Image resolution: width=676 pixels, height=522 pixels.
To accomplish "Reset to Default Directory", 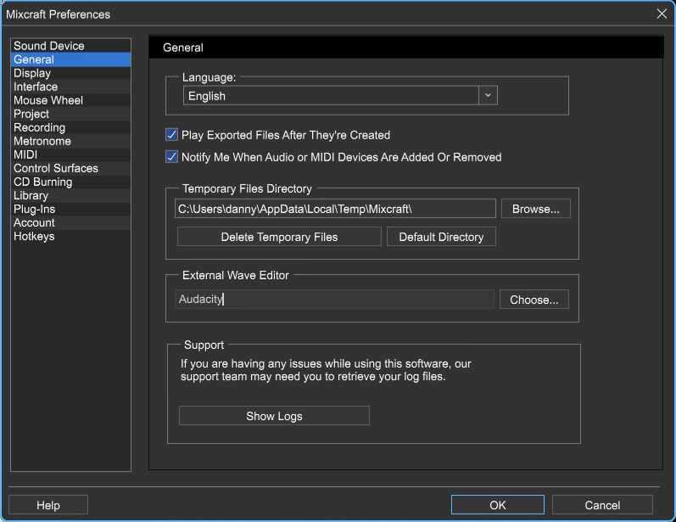I will (441, 237).
